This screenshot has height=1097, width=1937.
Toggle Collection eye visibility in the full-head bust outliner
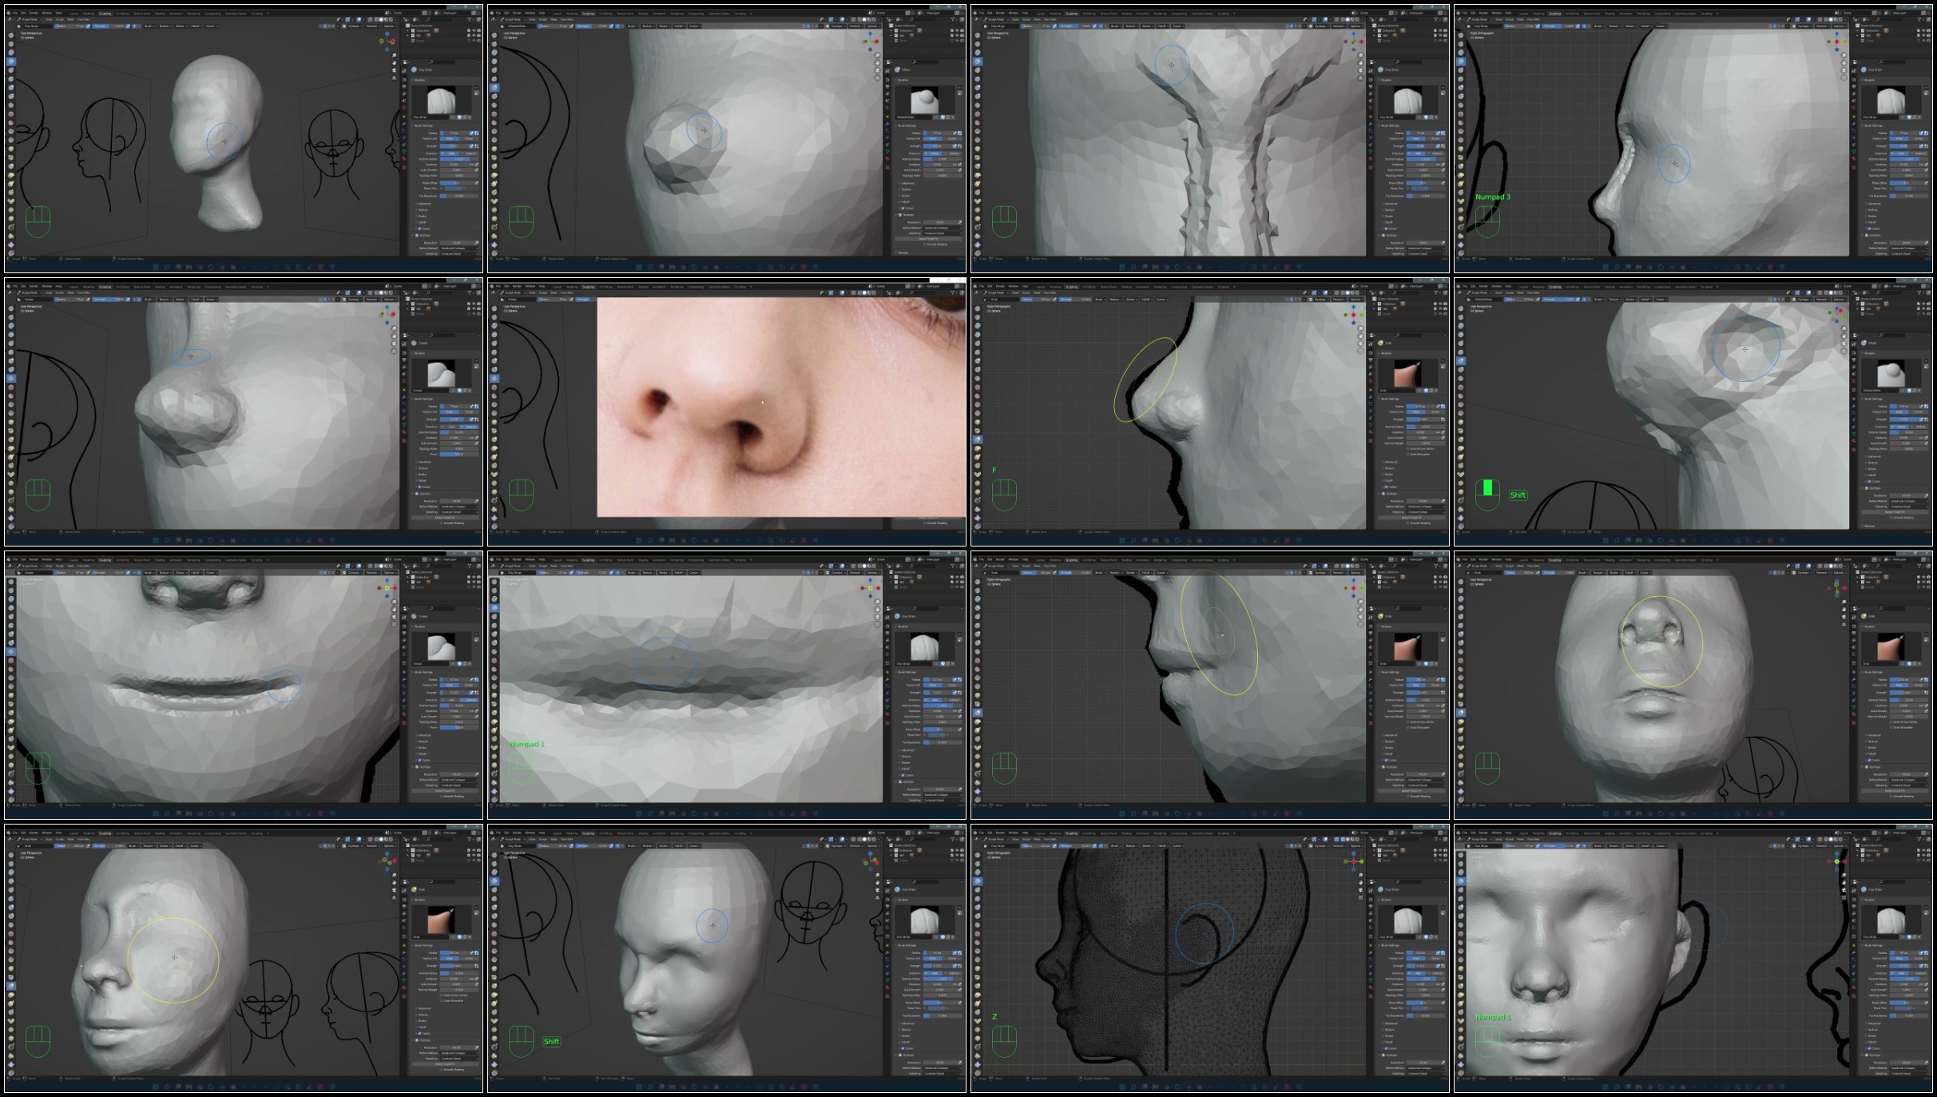[474, 30]
